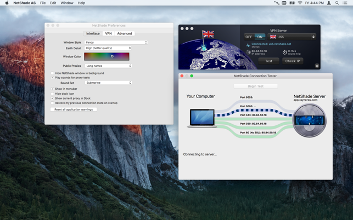Viewport: 353px width, 220px height.
Task: Check the Hide dock icon option
Action: point(53,94)
